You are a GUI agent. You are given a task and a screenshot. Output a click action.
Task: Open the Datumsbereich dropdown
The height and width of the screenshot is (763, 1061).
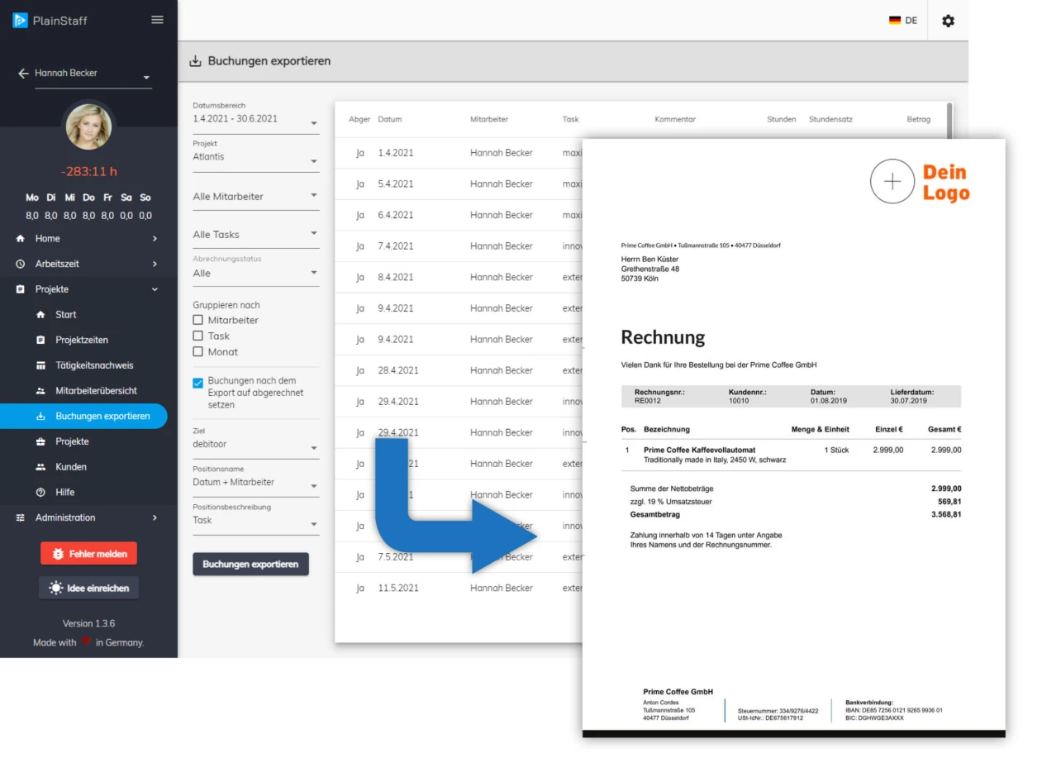coord(256,117)
